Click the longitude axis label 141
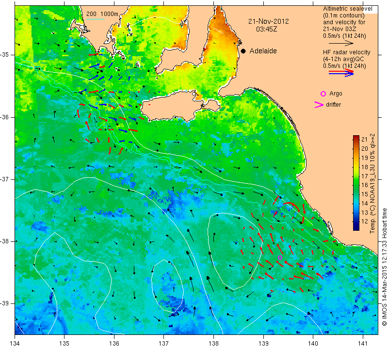Screen dimensions: 388x349 click(363, 343)
